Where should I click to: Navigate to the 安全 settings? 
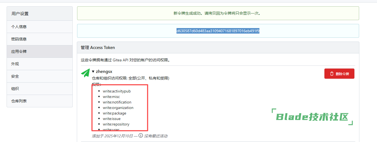click(x=15, y=76)
